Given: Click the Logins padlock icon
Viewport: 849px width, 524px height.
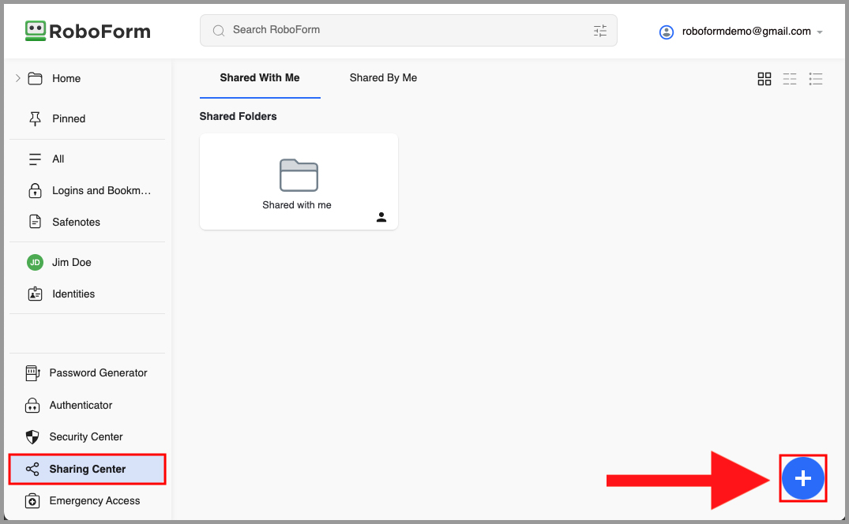Looking at the screenshot, I should (x=36, y=190).
